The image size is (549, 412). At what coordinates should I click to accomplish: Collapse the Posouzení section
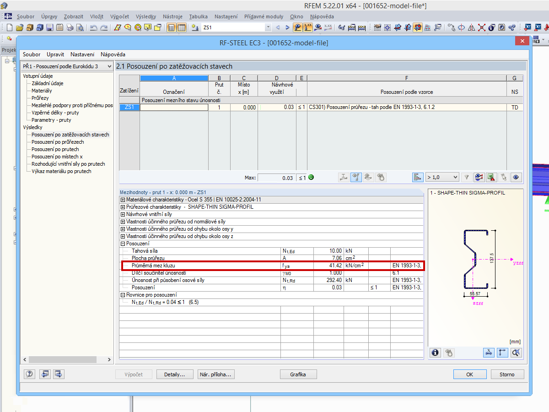click(x=123, y=244)
